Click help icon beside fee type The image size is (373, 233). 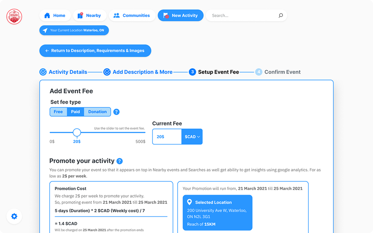tap(116, 112)
